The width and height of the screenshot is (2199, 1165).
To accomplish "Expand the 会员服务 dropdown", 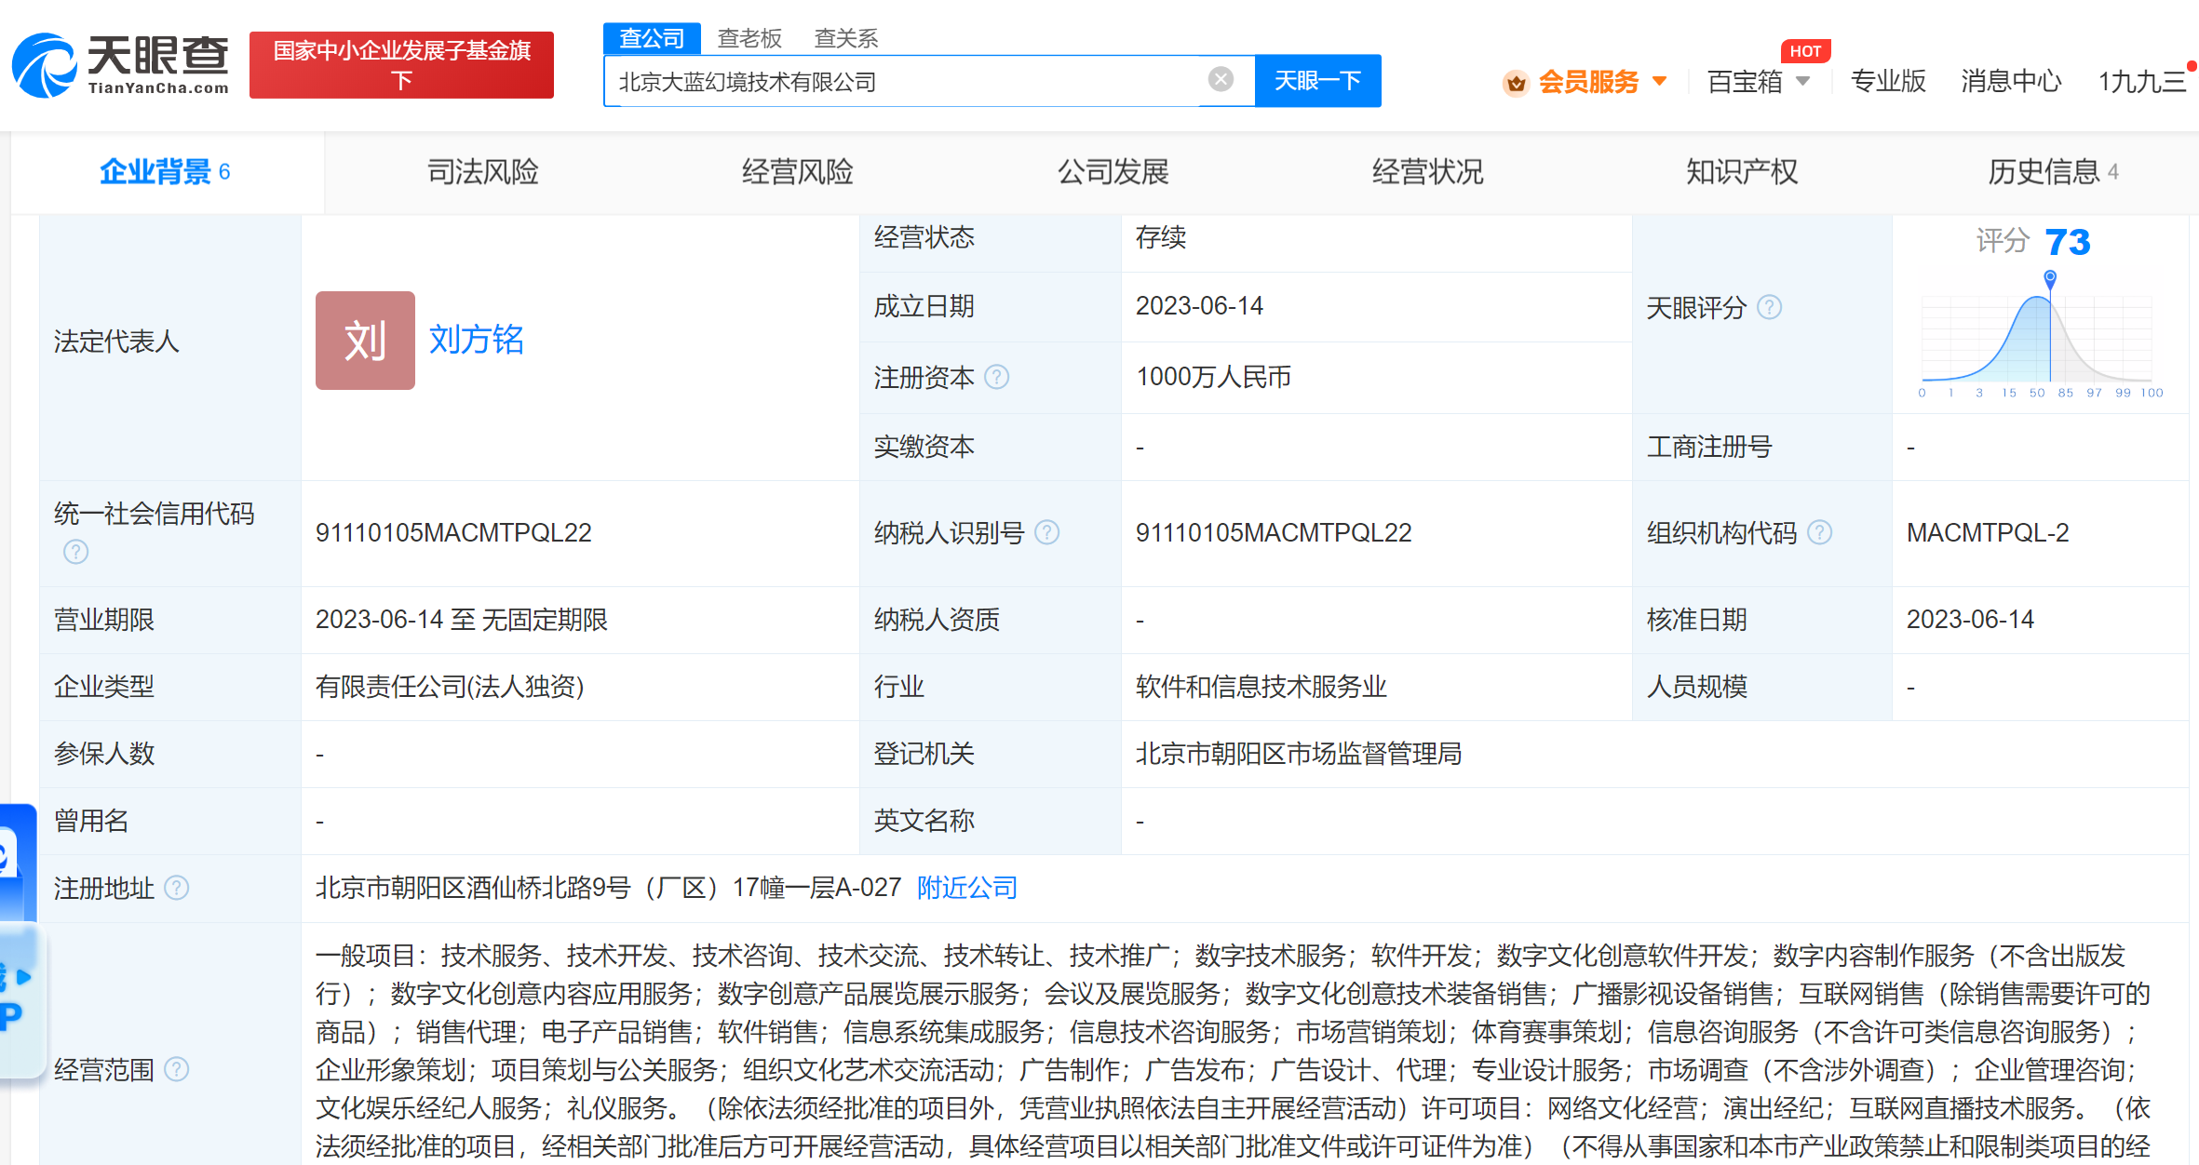I will (1659, 82).
